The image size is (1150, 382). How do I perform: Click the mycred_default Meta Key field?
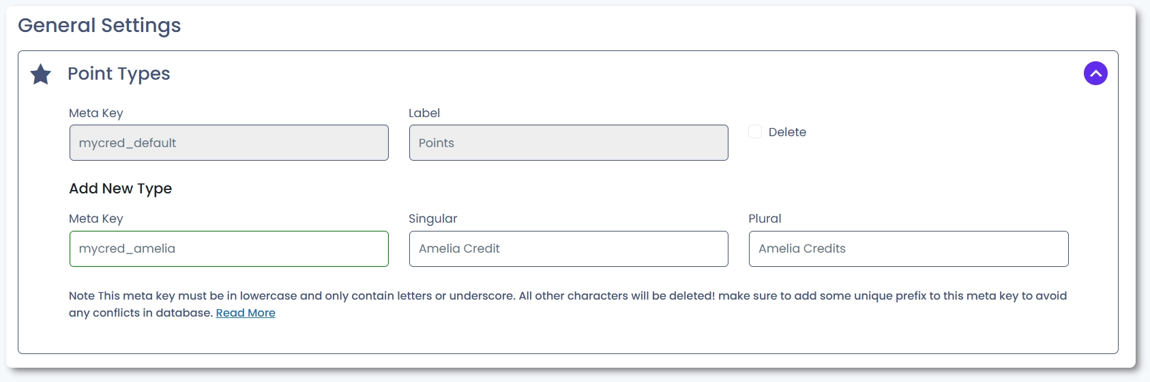[x=228, y=143]
